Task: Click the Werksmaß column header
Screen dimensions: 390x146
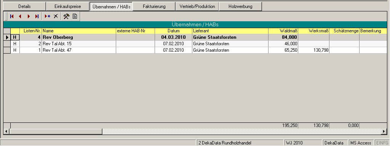Action: tap(314, 31)
